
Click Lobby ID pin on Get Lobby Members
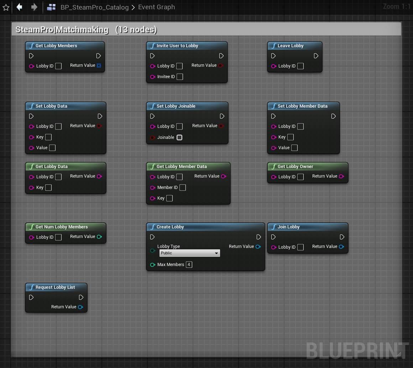32,66
